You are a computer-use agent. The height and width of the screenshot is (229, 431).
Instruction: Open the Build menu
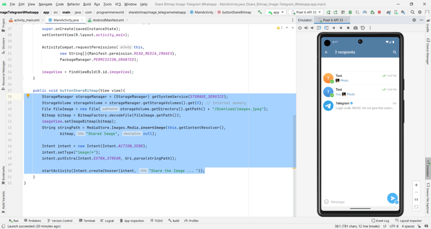87,4
